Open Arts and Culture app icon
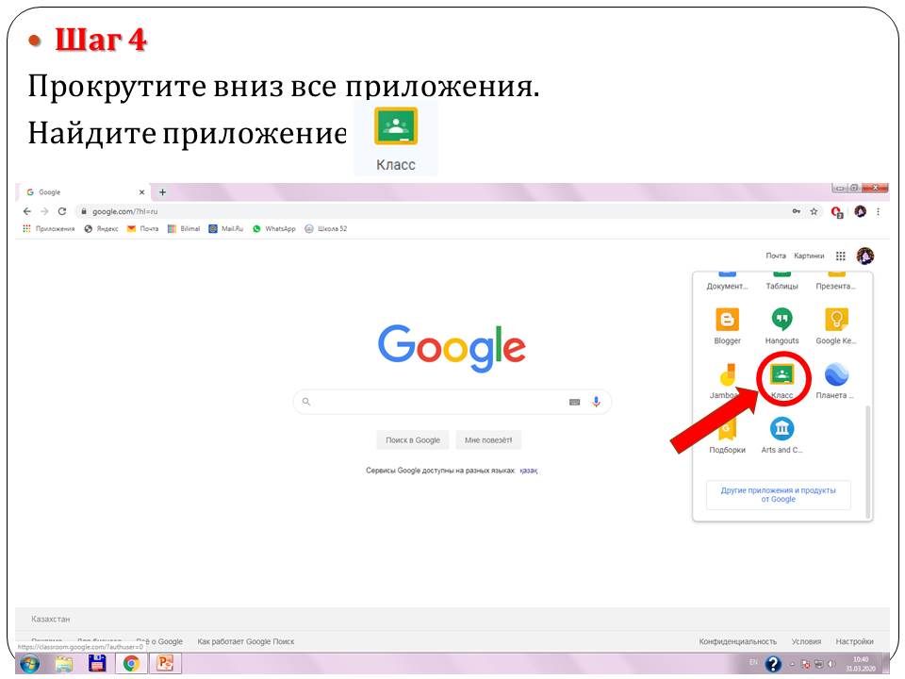905x679 pixels. (x=782, y=430)
